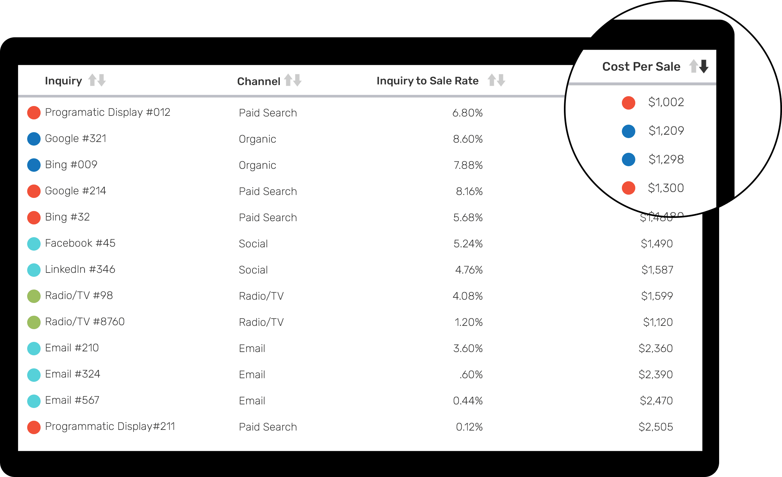
Task: Click the Cost Per Sale header
Action: tap(641, 66)
